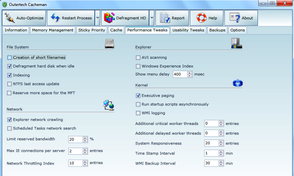Increase Show menu delay with up arrow

click(190, 73)
